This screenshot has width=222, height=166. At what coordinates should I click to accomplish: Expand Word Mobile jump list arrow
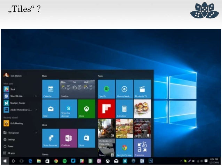pos(36,96)
